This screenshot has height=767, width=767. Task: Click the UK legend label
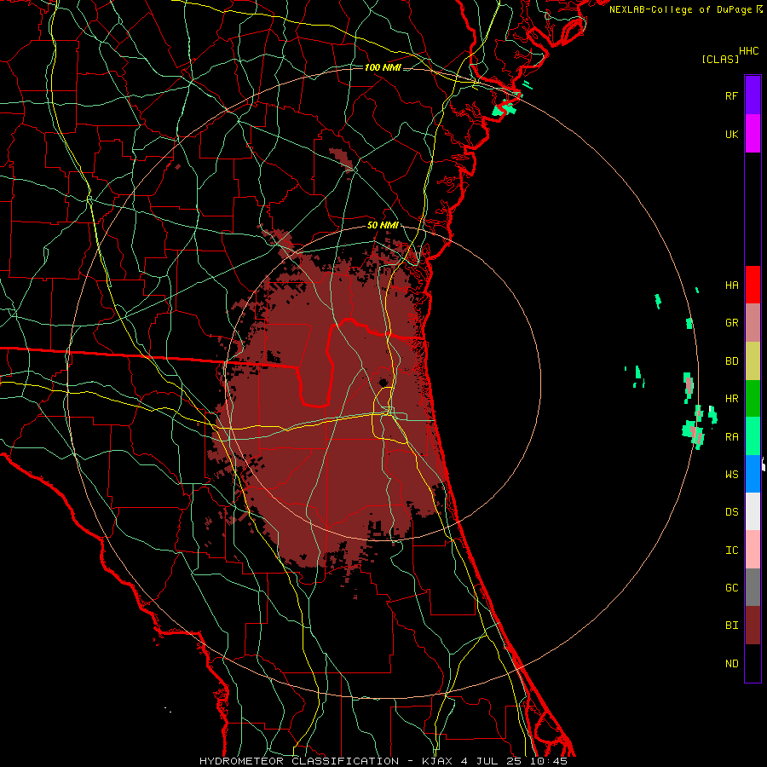(x=731, y=134)
